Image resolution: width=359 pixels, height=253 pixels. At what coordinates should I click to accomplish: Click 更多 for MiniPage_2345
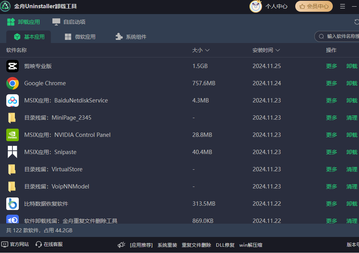(x=331, y=118)
